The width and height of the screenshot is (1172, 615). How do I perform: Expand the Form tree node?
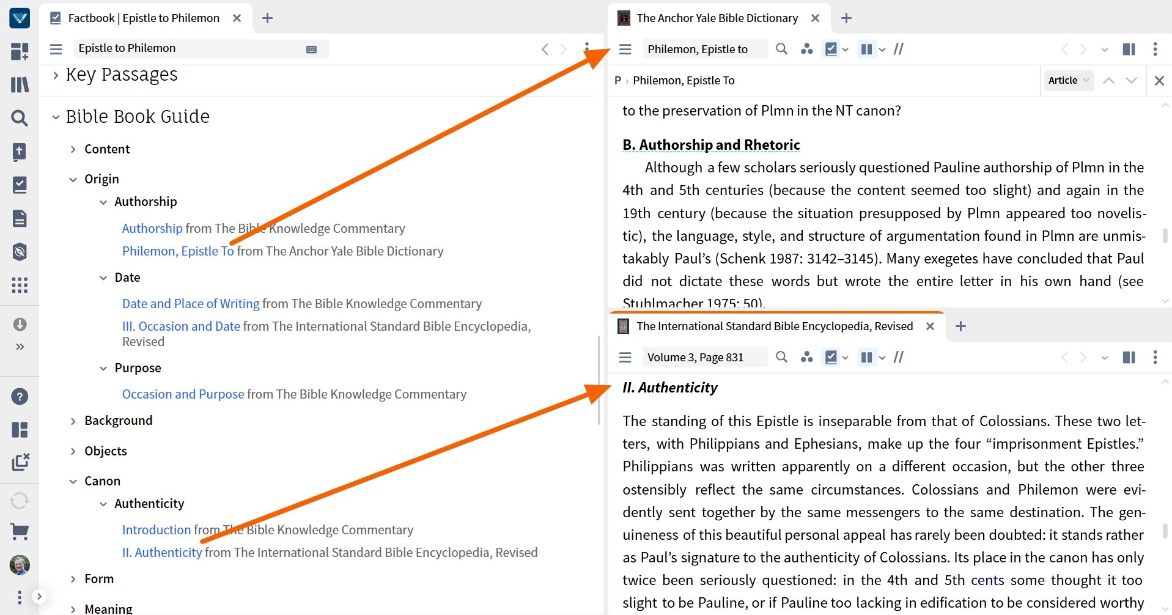click(x=73, y=579)
